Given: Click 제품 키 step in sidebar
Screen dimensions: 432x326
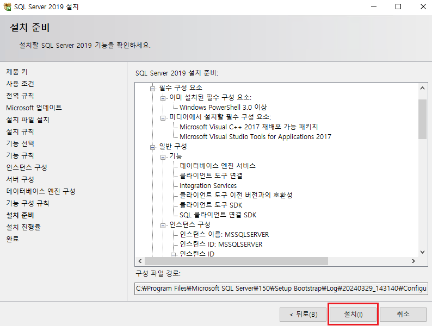Looking at the screenshot, I should (x=17, y=72).
